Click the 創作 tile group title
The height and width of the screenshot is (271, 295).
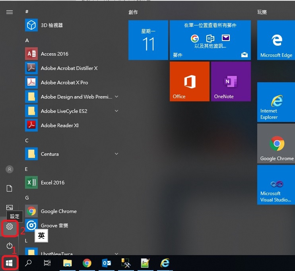click(133, 12)
